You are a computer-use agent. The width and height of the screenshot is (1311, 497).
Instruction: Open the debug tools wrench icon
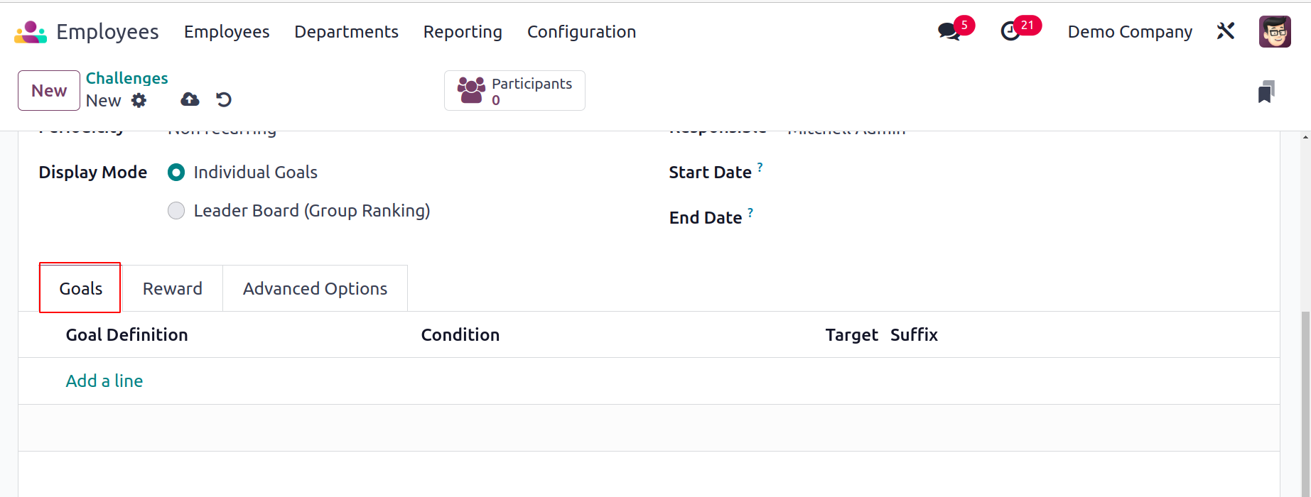coord(1226,31)
